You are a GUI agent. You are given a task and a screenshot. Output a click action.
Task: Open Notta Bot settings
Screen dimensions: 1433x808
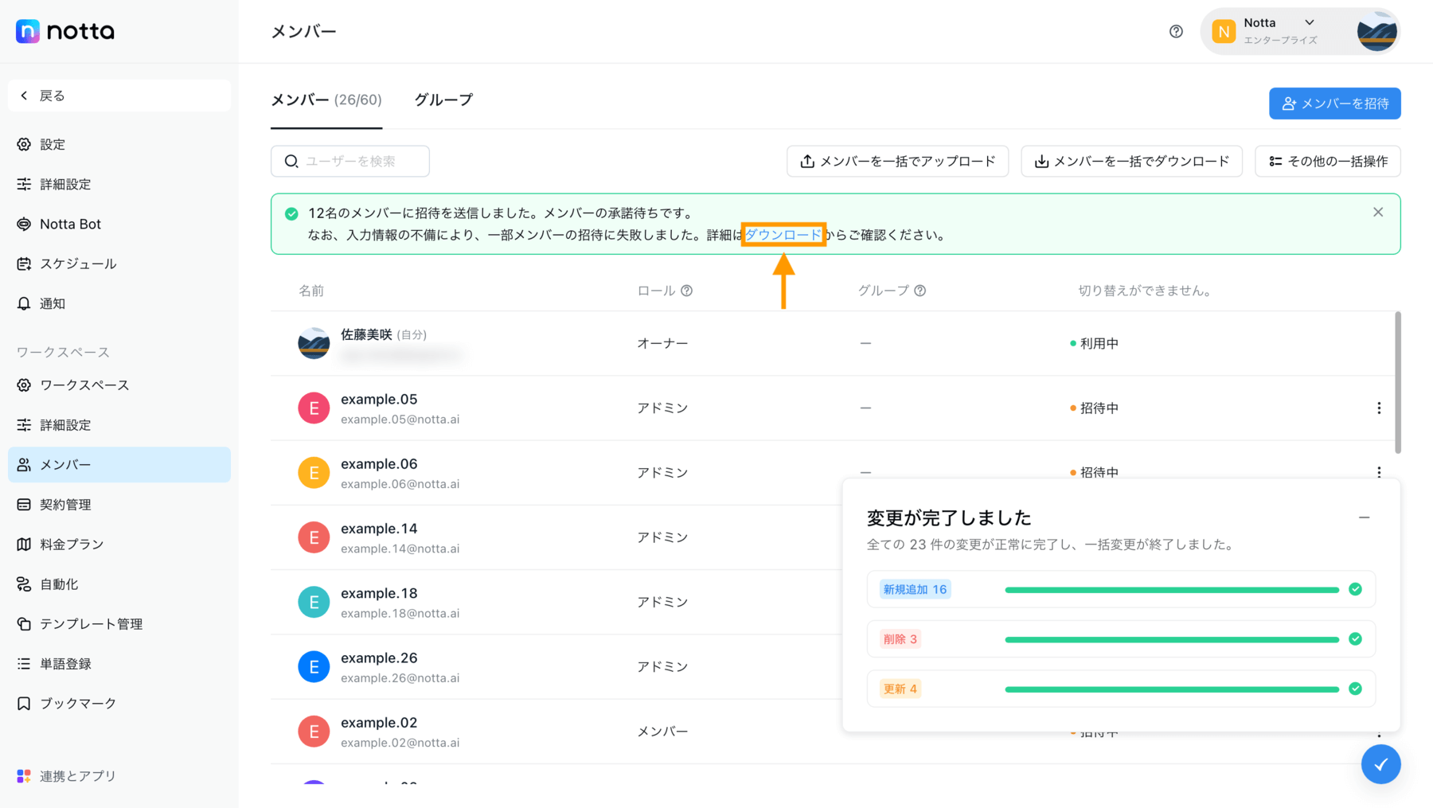[x=119, y=224]
